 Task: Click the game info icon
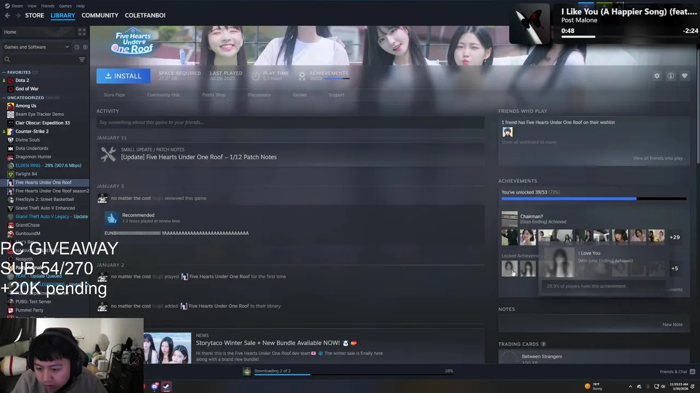(670, 76)
